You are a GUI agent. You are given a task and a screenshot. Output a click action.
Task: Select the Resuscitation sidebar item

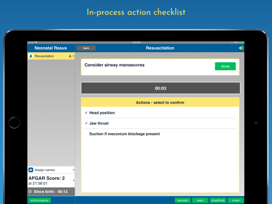point(51,56)
